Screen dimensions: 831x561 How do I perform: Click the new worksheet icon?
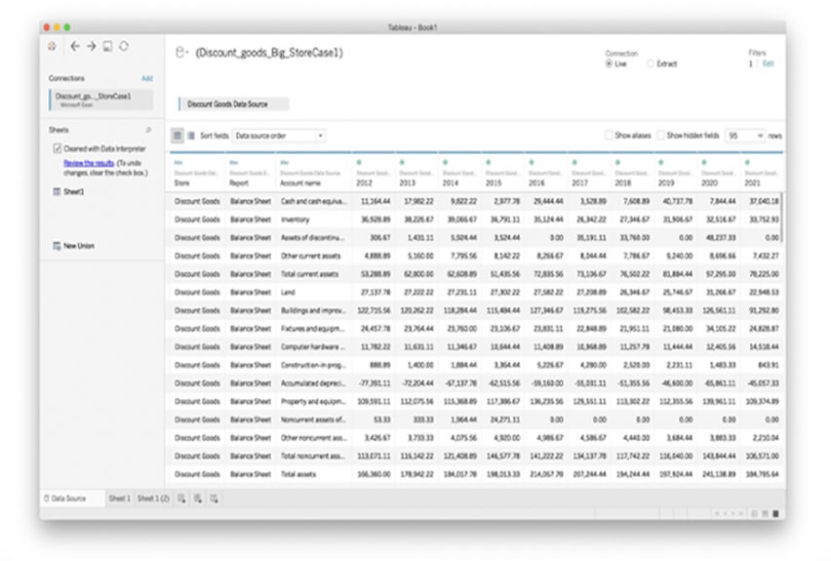(x=181, y=499)
